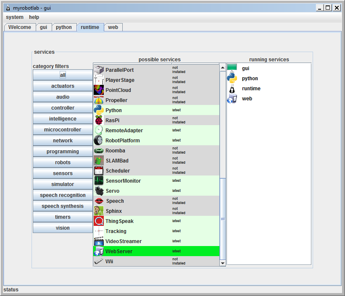Select 'runtime' in running services list

click(x=251, y=89)
